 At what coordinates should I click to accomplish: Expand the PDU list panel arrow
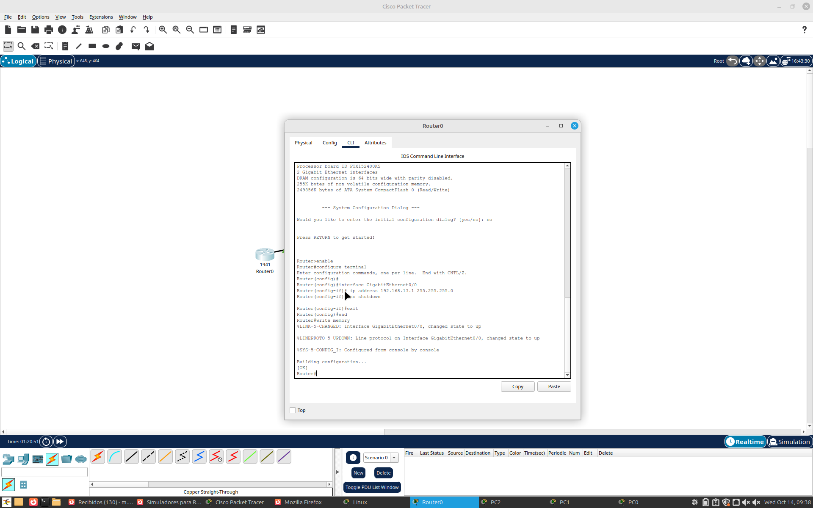coord(337,472)
